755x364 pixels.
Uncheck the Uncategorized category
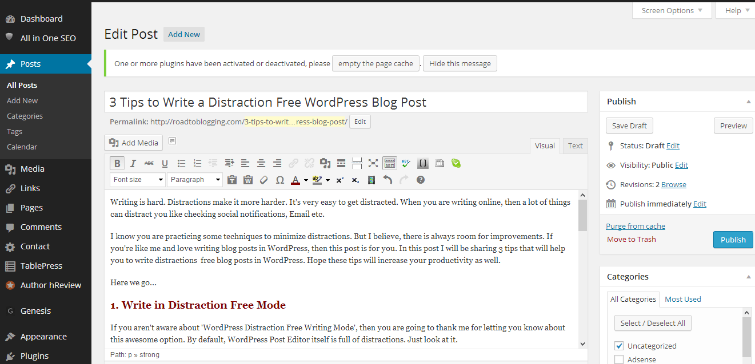pos(618,346)
